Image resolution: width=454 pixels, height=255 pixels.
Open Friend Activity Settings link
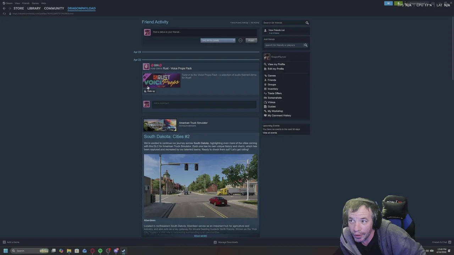239,23
